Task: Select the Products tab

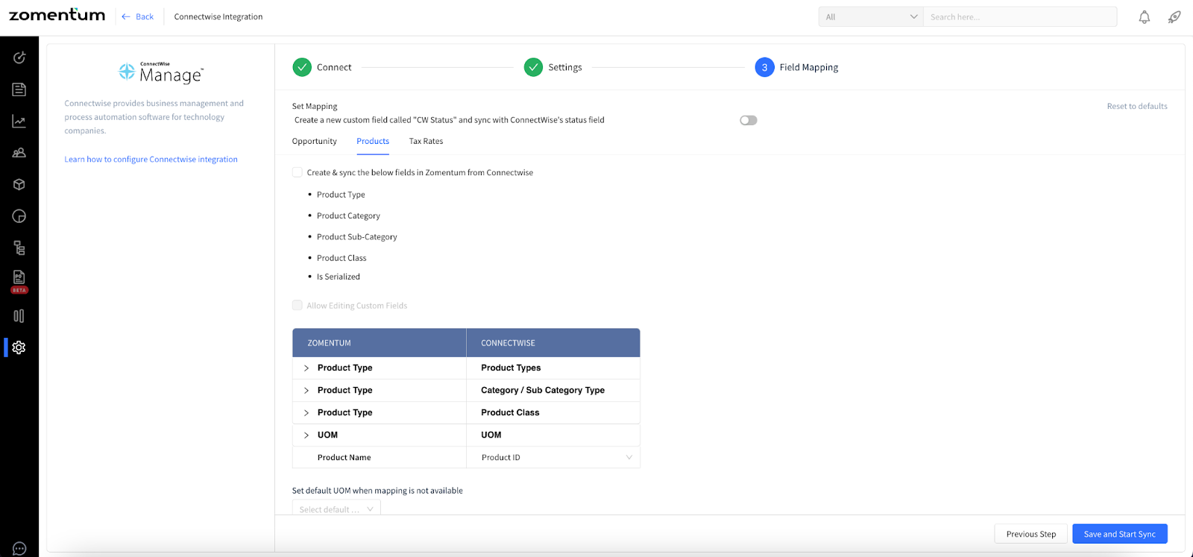Action: click(373, 141)
